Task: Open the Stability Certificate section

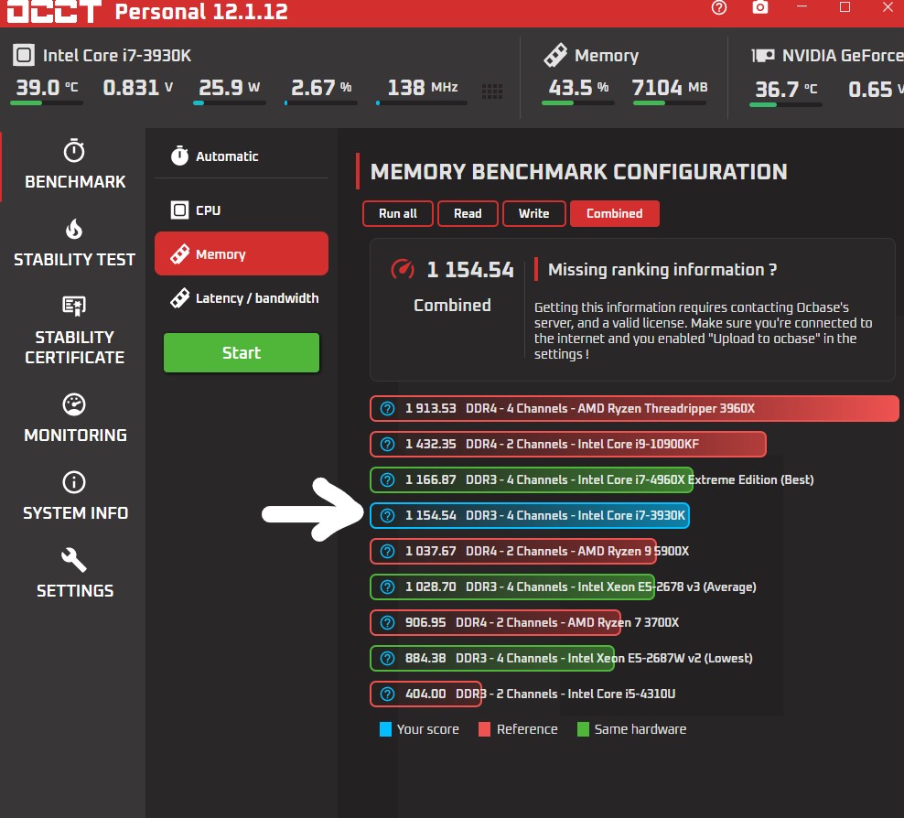Action: pyautogui.click(x=74, y=330)
